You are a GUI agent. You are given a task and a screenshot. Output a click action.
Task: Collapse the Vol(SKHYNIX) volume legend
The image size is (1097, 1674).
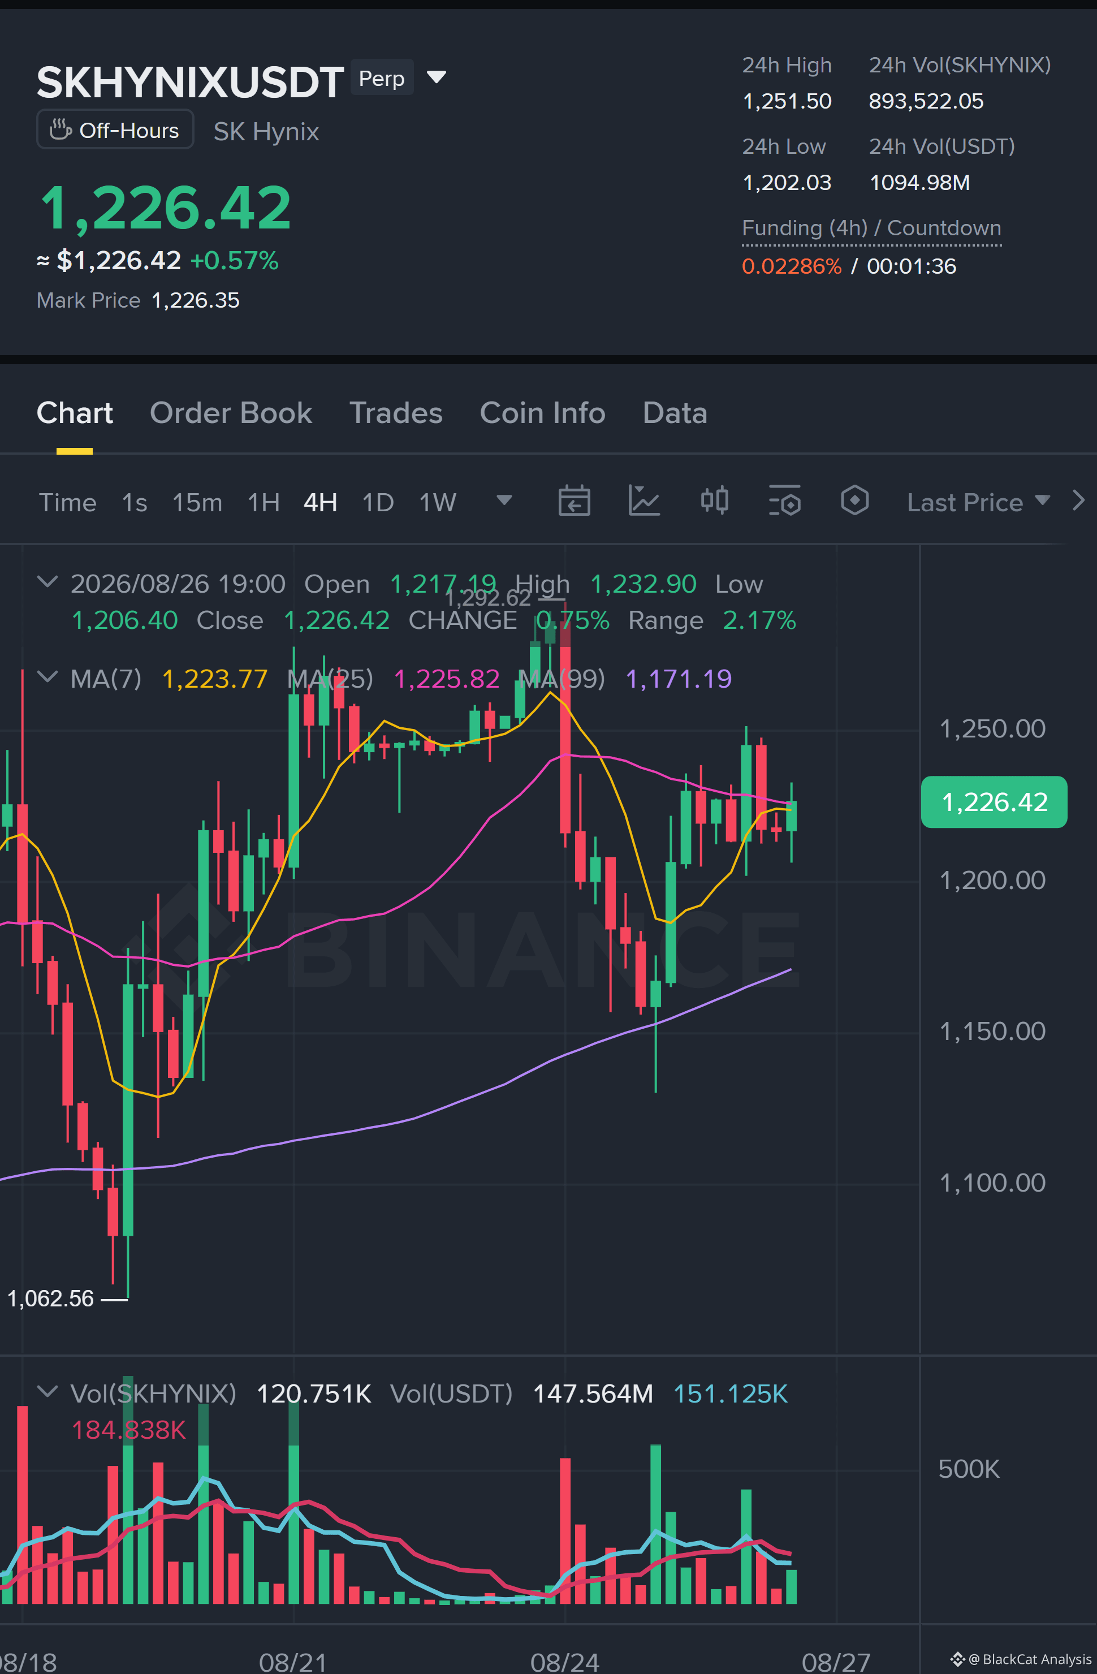[47, 1391]
